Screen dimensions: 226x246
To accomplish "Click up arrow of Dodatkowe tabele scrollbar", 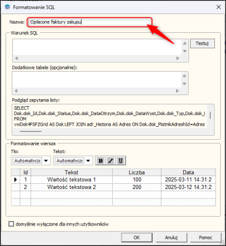I will 184,76.
